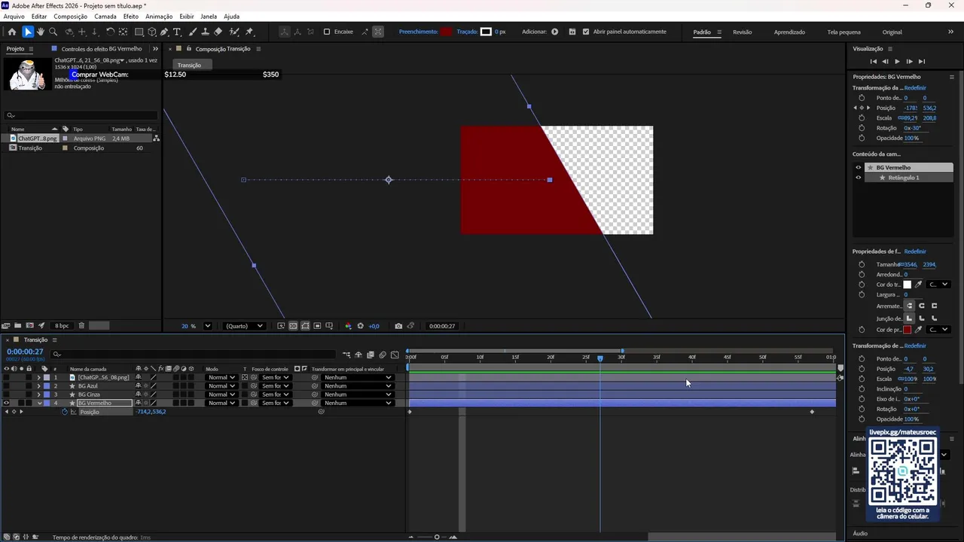Open the magnification 20% dropdown
This screenshot has width=964, height=542.
(x=207, y=326)
